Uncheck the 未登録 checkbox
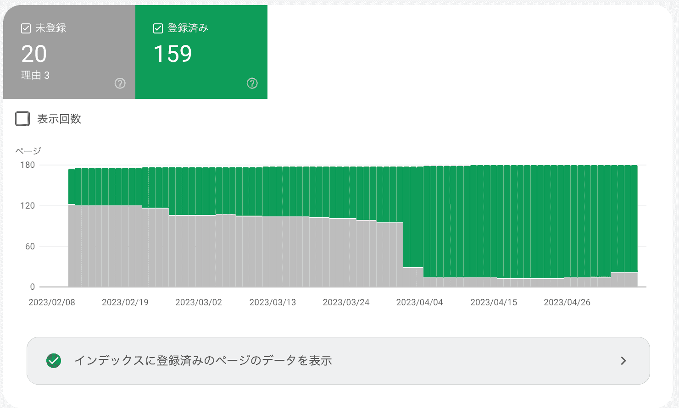 click(26, 28)
